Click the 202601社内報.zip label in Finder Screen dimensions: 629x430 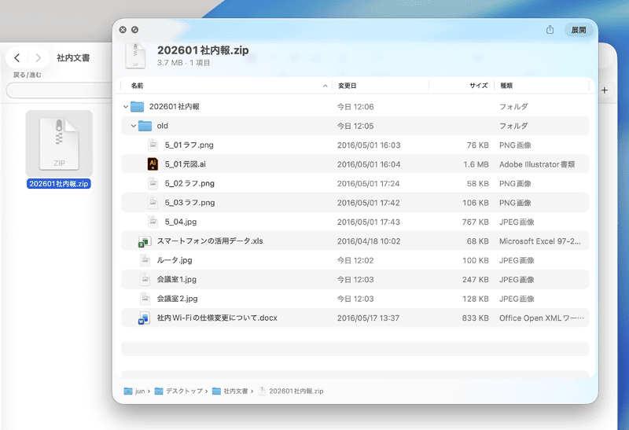(x=58, y=184)
